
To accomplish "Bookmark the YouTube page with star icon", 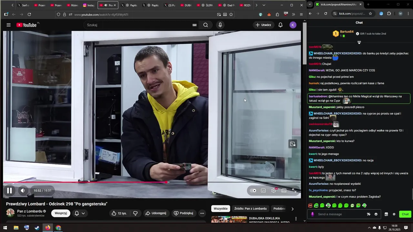I will click(x=231, y=15).
